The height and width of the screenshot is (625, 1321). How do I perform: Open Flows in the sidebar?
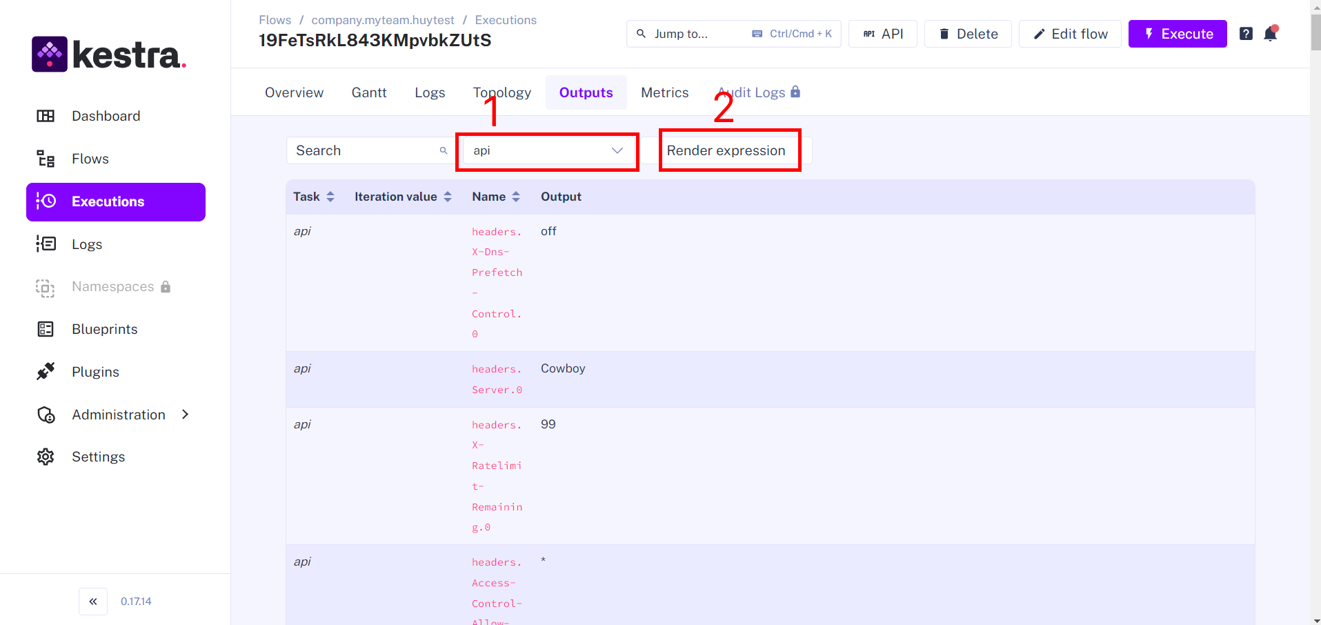(x=90, y=159)
